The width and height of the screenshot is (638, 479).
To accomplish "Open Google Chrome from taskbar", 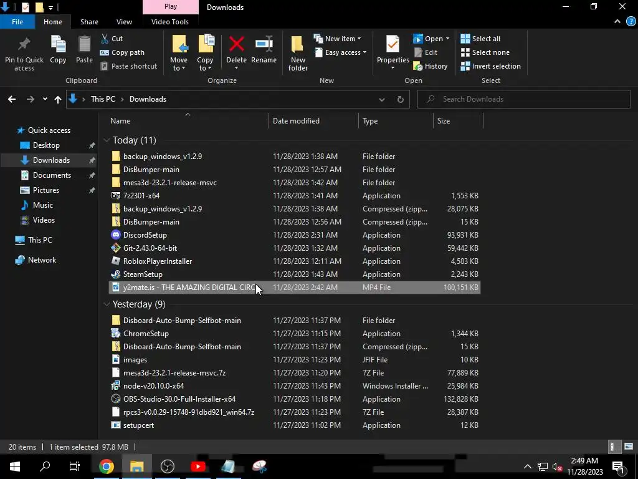I will coord(106,467).
